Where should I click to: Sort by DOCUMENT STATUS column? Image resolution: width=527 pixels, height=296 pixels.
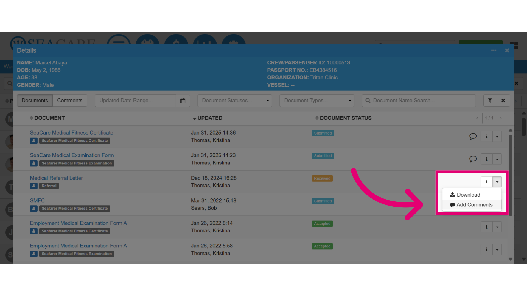click(343, 118)
